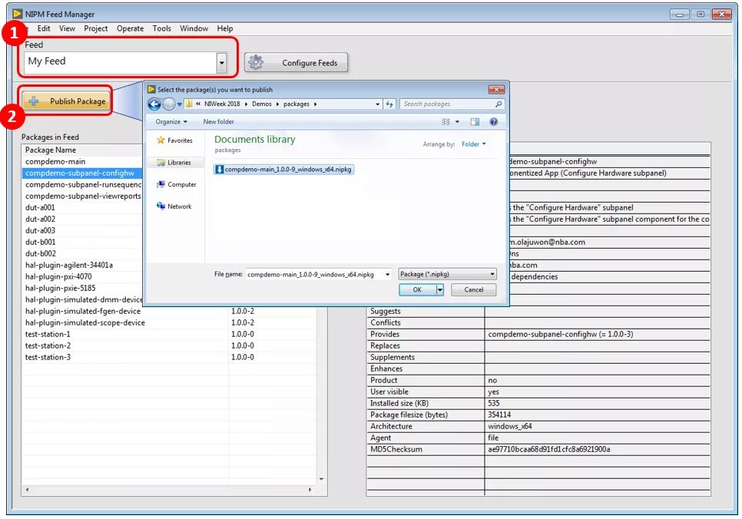The height and width of the screenshot is (519, 742).
Task: Select hal-plugin-agilent-34401a row
Action: [83, 266]
